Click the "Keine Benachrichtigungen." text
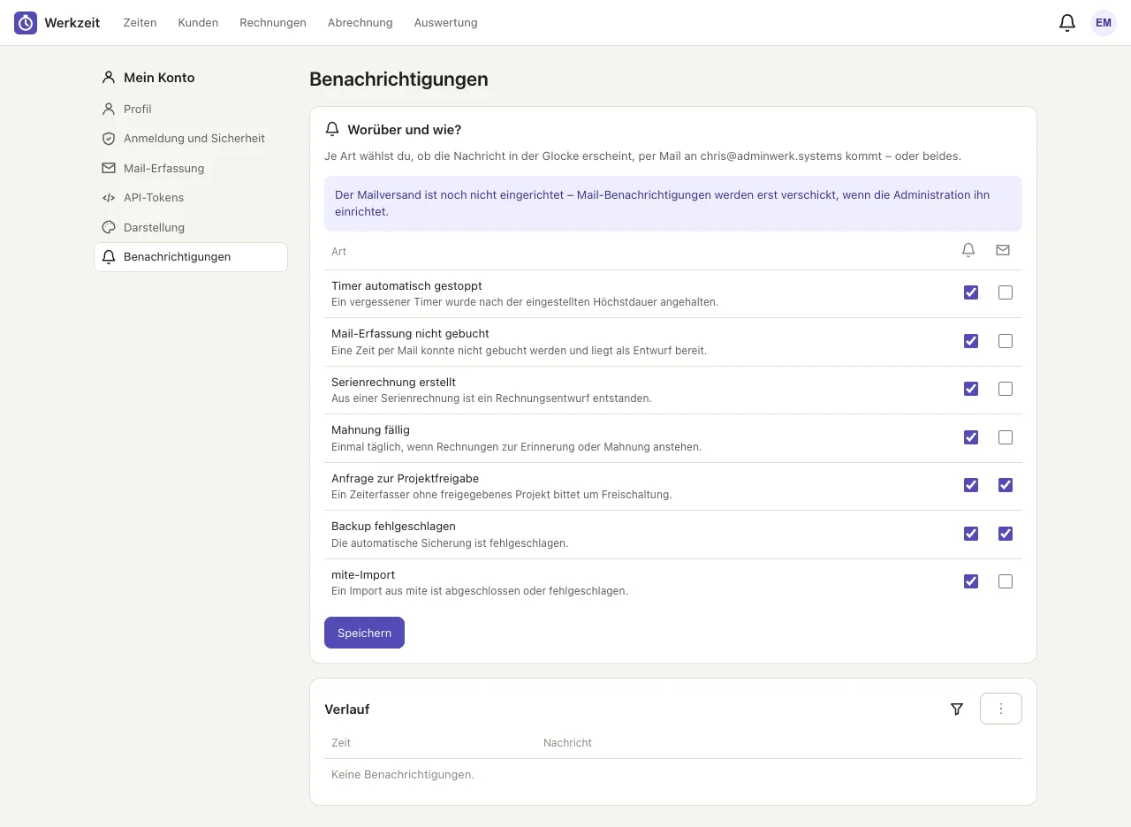The height and width of the screenshot is (827, 1131). [403, 775]
